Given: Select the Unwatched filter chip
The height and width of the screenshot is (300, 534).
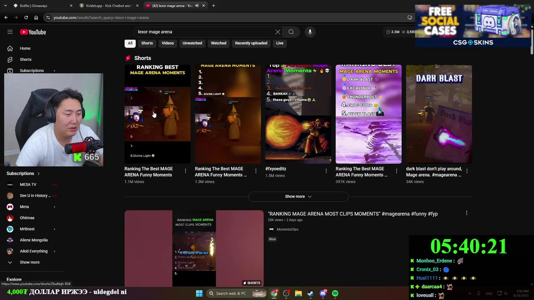Looking at the screenshot, I should 192,43.
